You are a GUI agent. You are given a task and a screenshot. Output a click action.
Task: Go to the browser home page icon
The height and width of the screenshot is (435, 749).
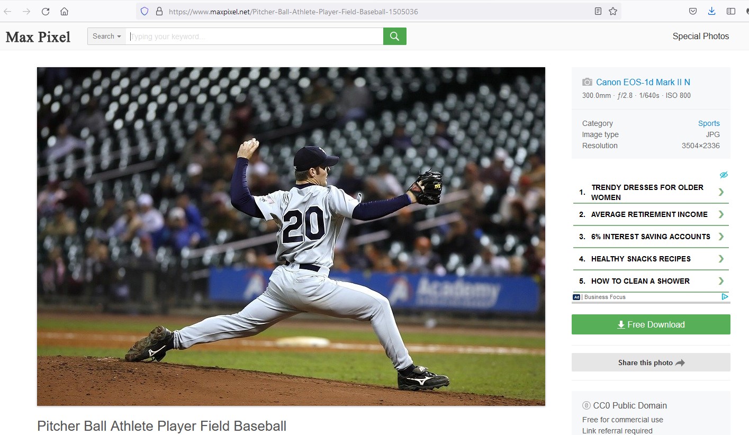pyautogui.click(x=64, y=11)
